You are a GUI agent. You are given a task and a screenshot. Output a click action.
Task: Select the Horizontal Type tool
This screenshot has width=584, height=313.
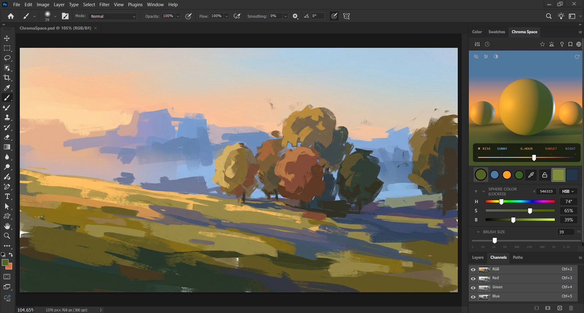click(7, 196)
